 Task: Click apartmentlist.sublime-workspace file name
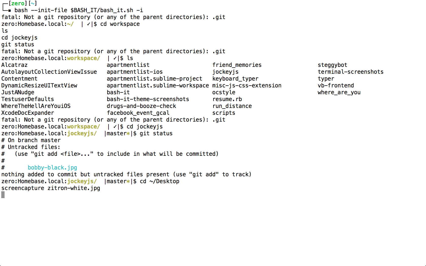click(158, 85)
